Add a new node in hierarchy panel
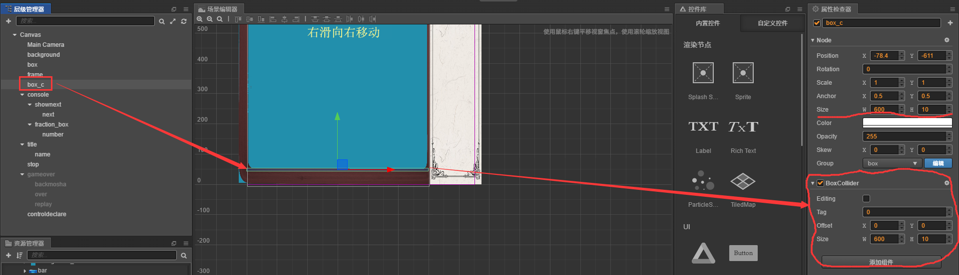The height and width of the screenshot is (275, 959). click(x=8, y=21)
